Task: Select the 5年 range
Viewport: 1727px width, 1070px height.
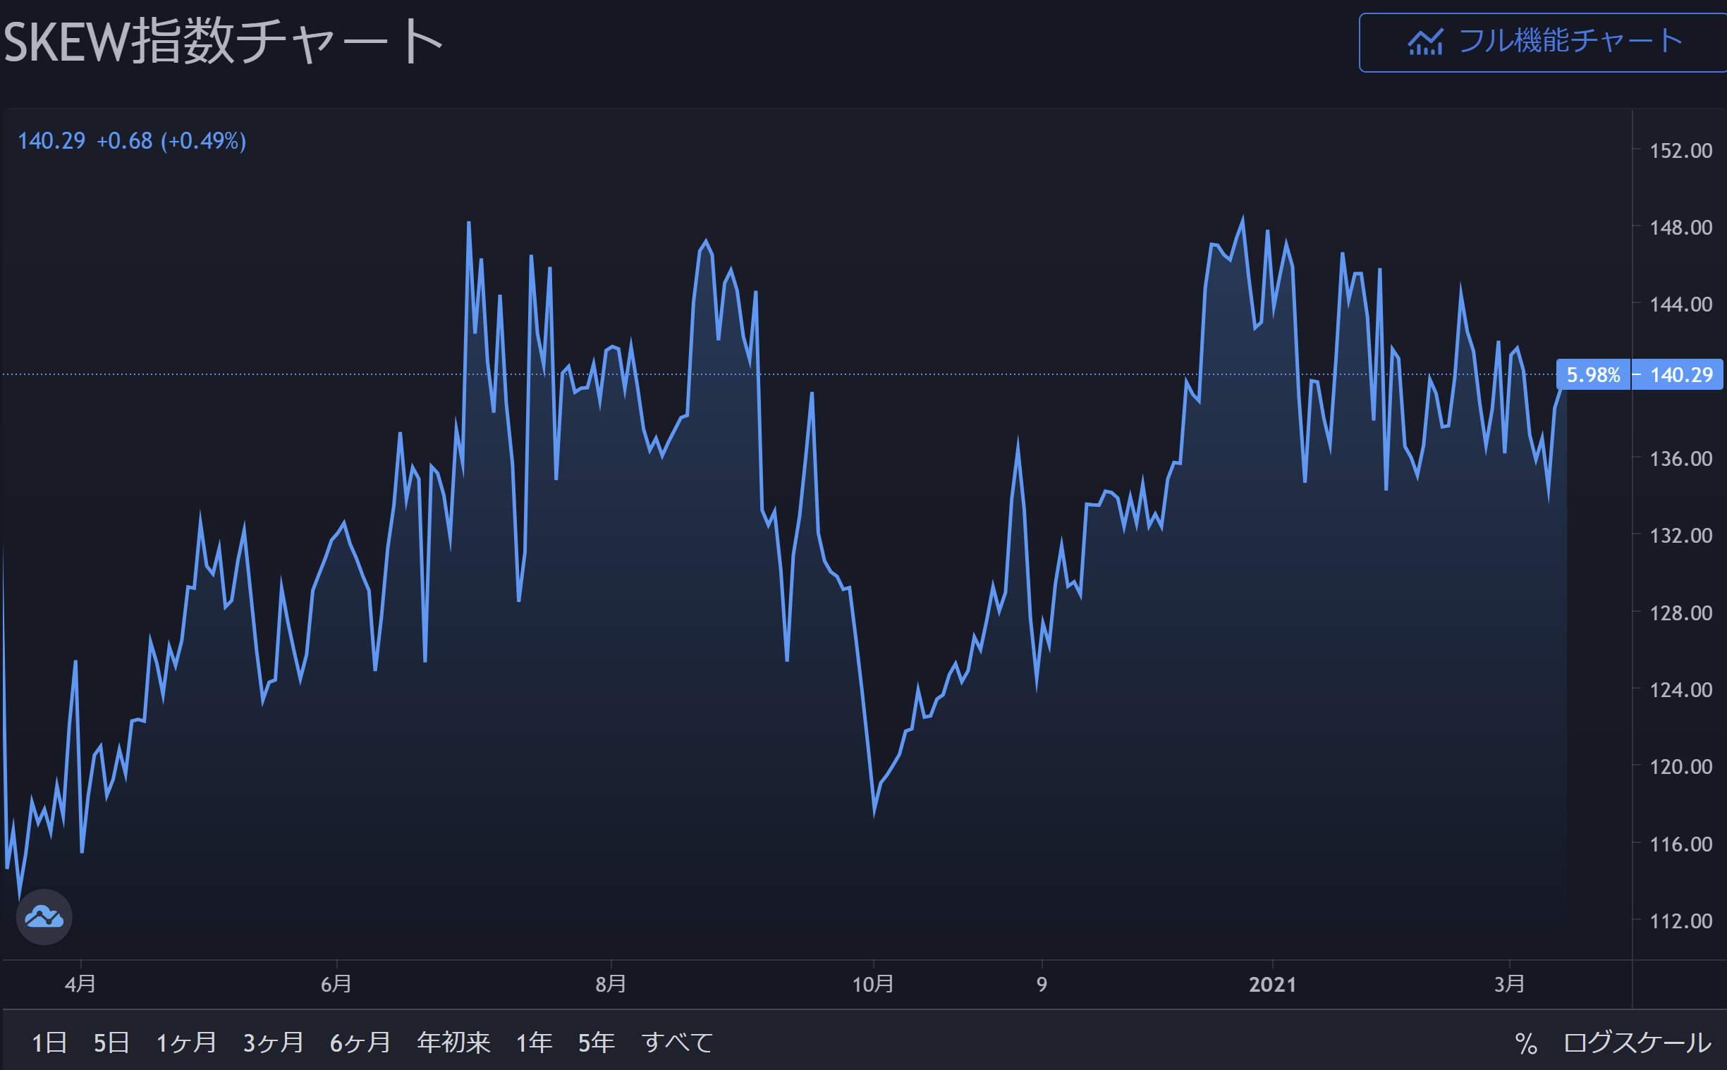Action: (596, 1043)
